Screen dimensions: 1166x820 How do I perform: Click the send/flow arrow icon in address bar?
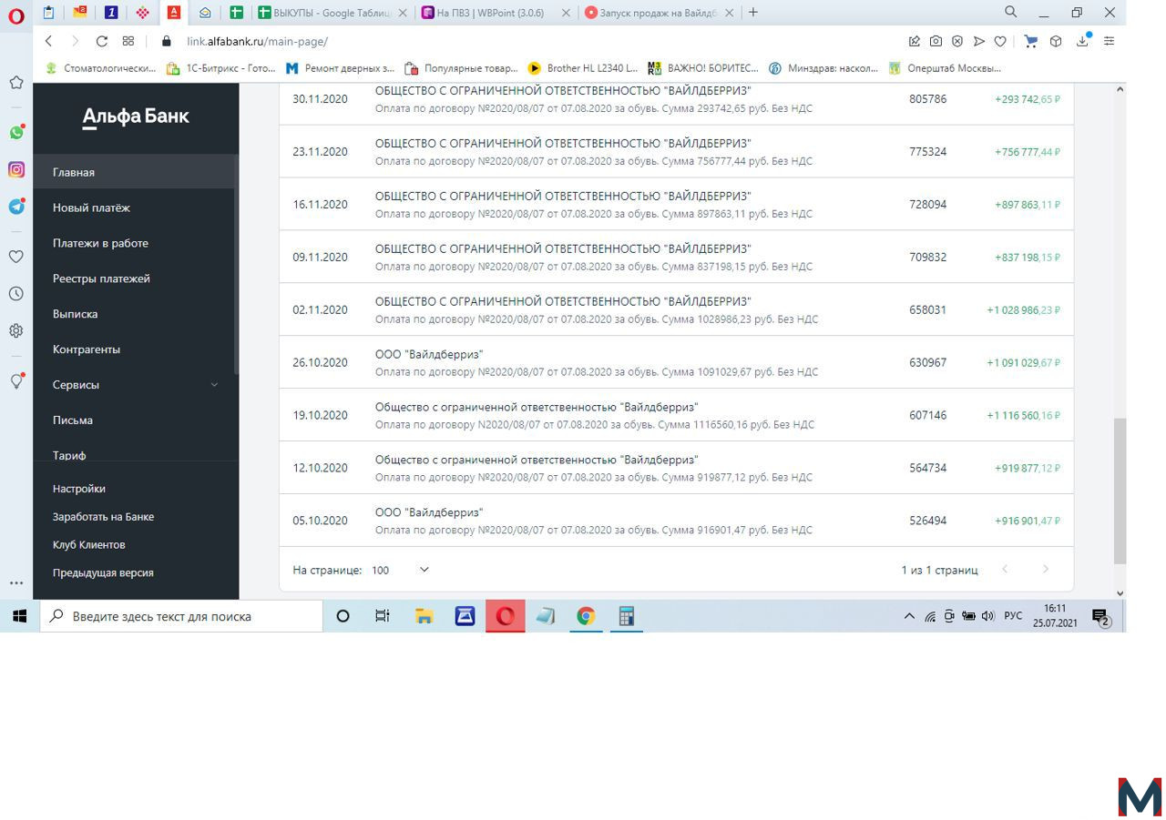979,41
